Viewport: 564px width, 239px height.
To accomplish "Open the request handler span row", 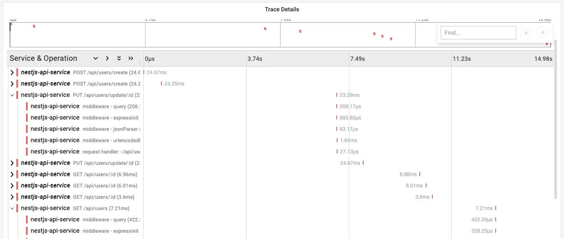I will pos(84,152).
